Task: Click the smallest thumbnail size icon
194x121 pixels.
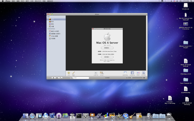Action: click(x=127, y=78)
